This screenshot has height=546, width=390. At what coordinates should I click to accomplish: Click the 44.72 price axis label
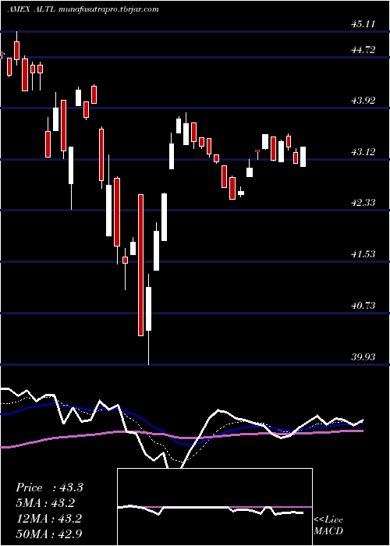[x=363, y=50]
